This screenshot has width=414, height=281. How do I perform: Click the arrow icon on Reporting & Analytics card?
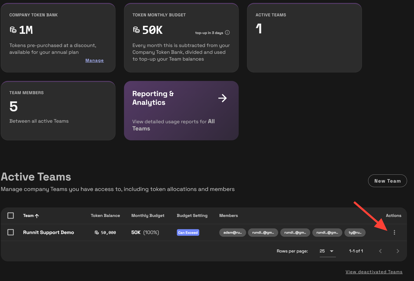222,98
